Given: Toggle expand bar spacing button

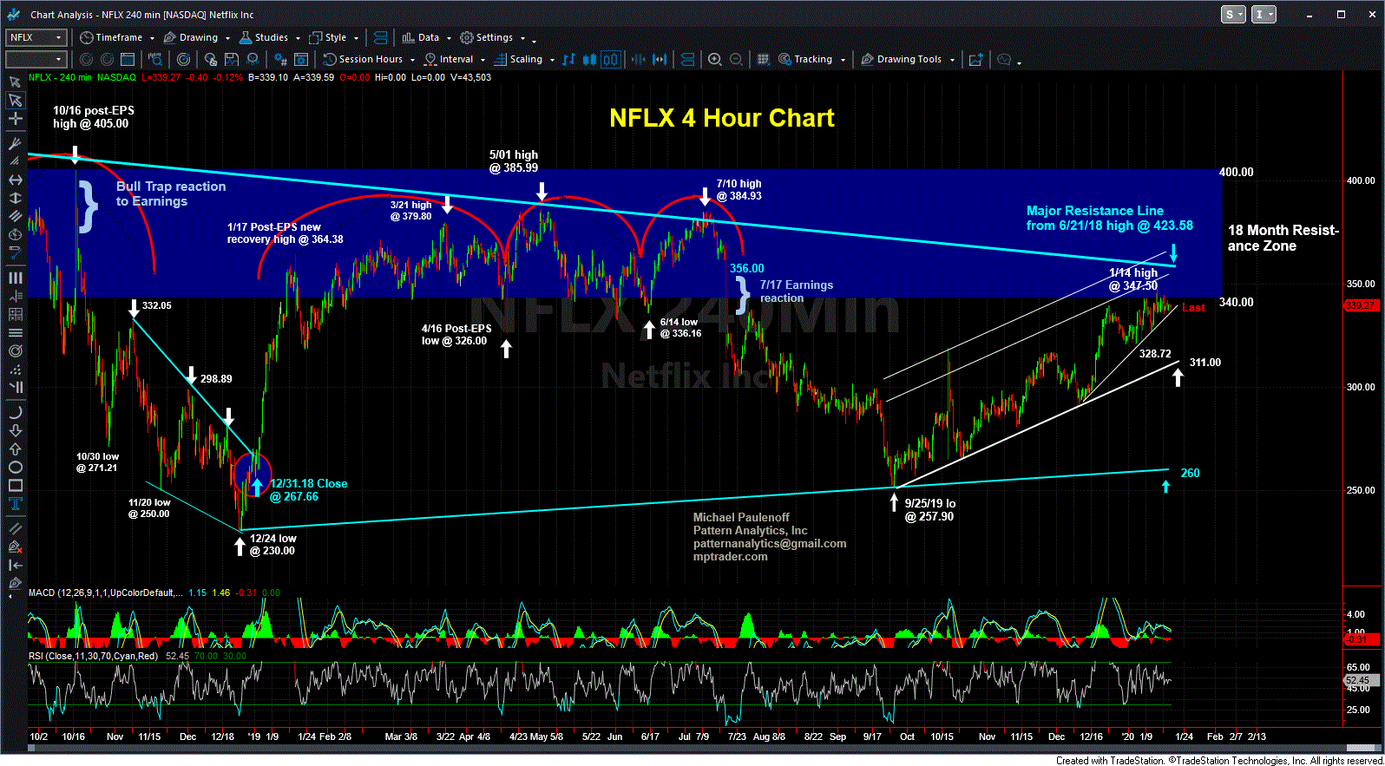Looking at the screenshot, I should (660, 59).
